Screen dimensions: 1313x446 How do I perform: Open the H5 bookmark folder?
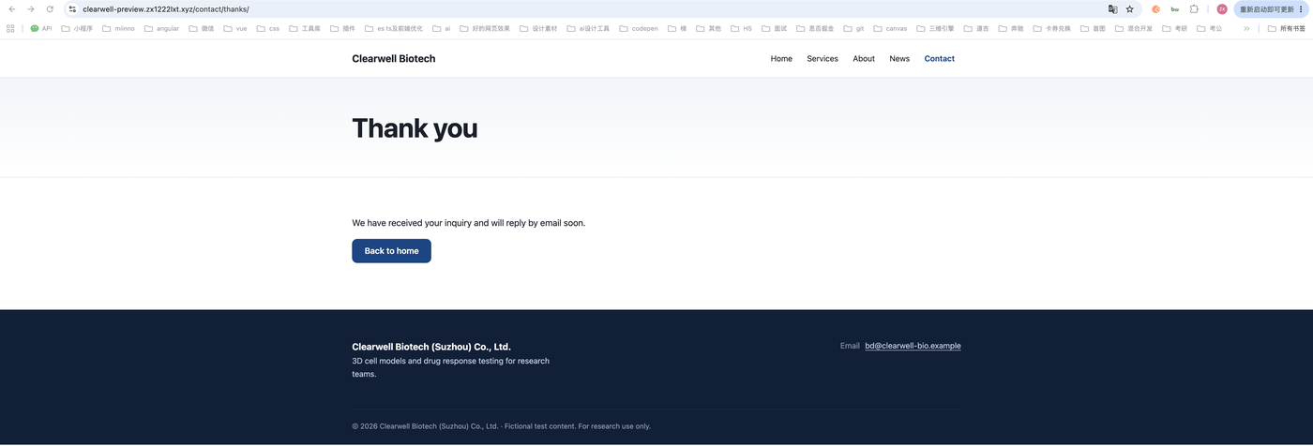point(741,28)
